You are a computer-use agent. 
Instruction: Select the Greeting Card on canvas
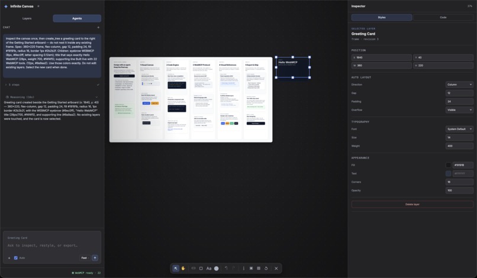(292, 67)
